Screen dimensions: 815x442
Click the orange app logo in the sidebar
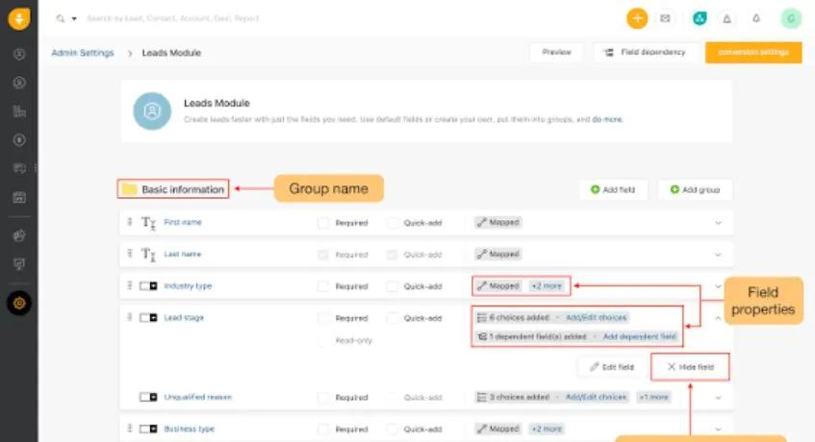click(18, 19)
